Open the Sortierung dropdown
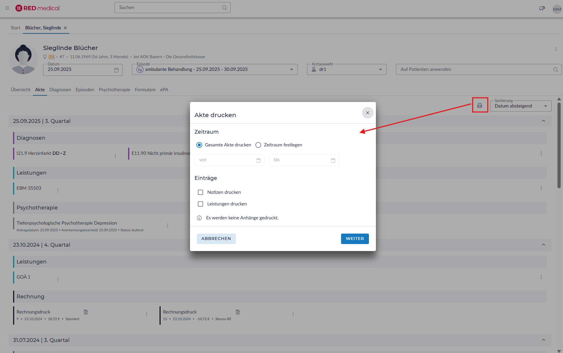This screenshot has height=353, width=563. [x=521, y=106]
